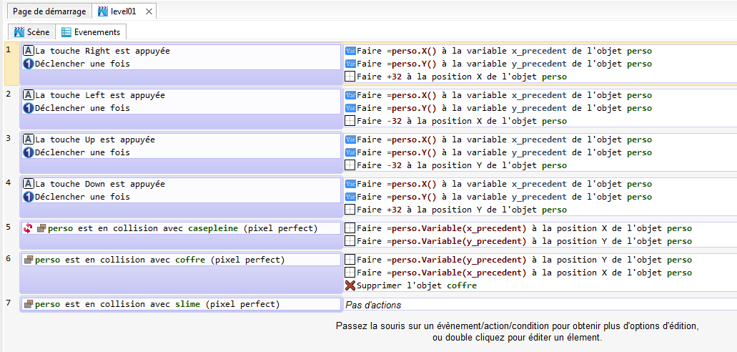Click the keyboard icon of Right key condition
The height and width of the screenshot is (352, 737).
[x=28, y=51]
